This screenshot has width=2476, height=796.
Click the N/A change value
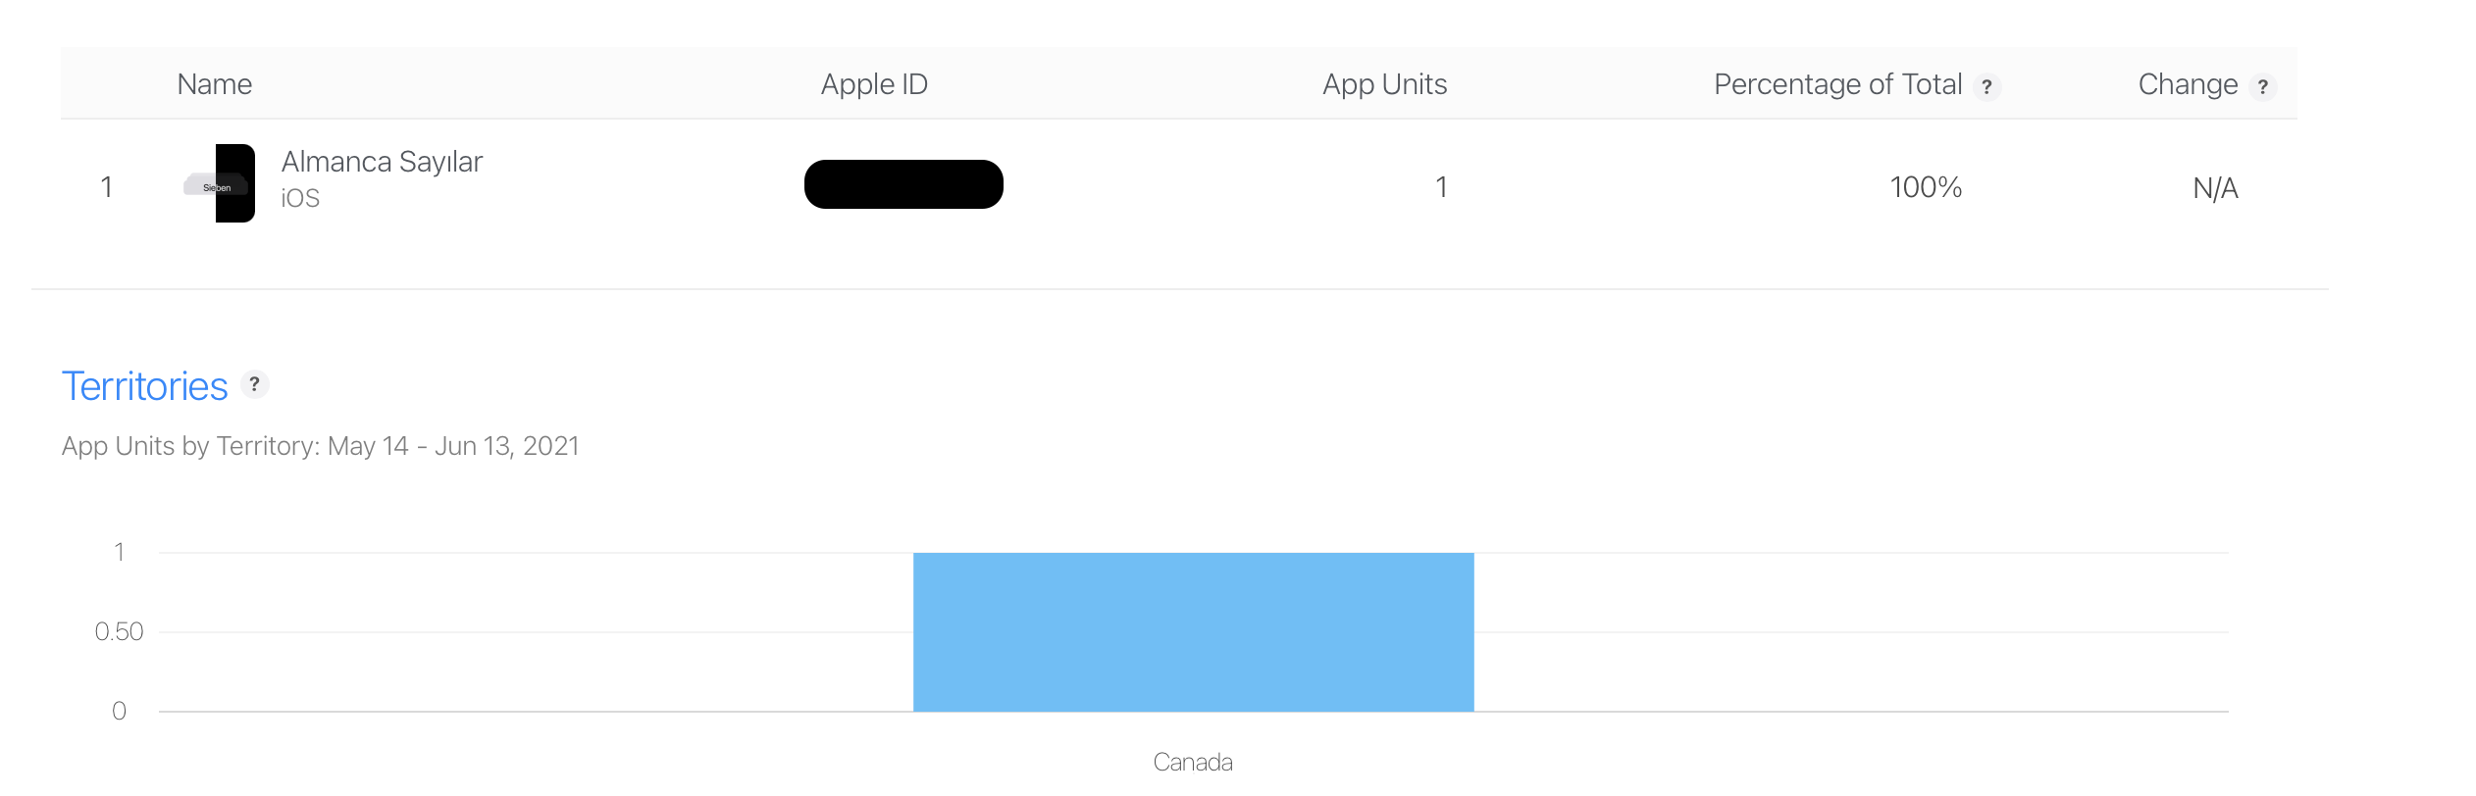tap(2215, 188)
